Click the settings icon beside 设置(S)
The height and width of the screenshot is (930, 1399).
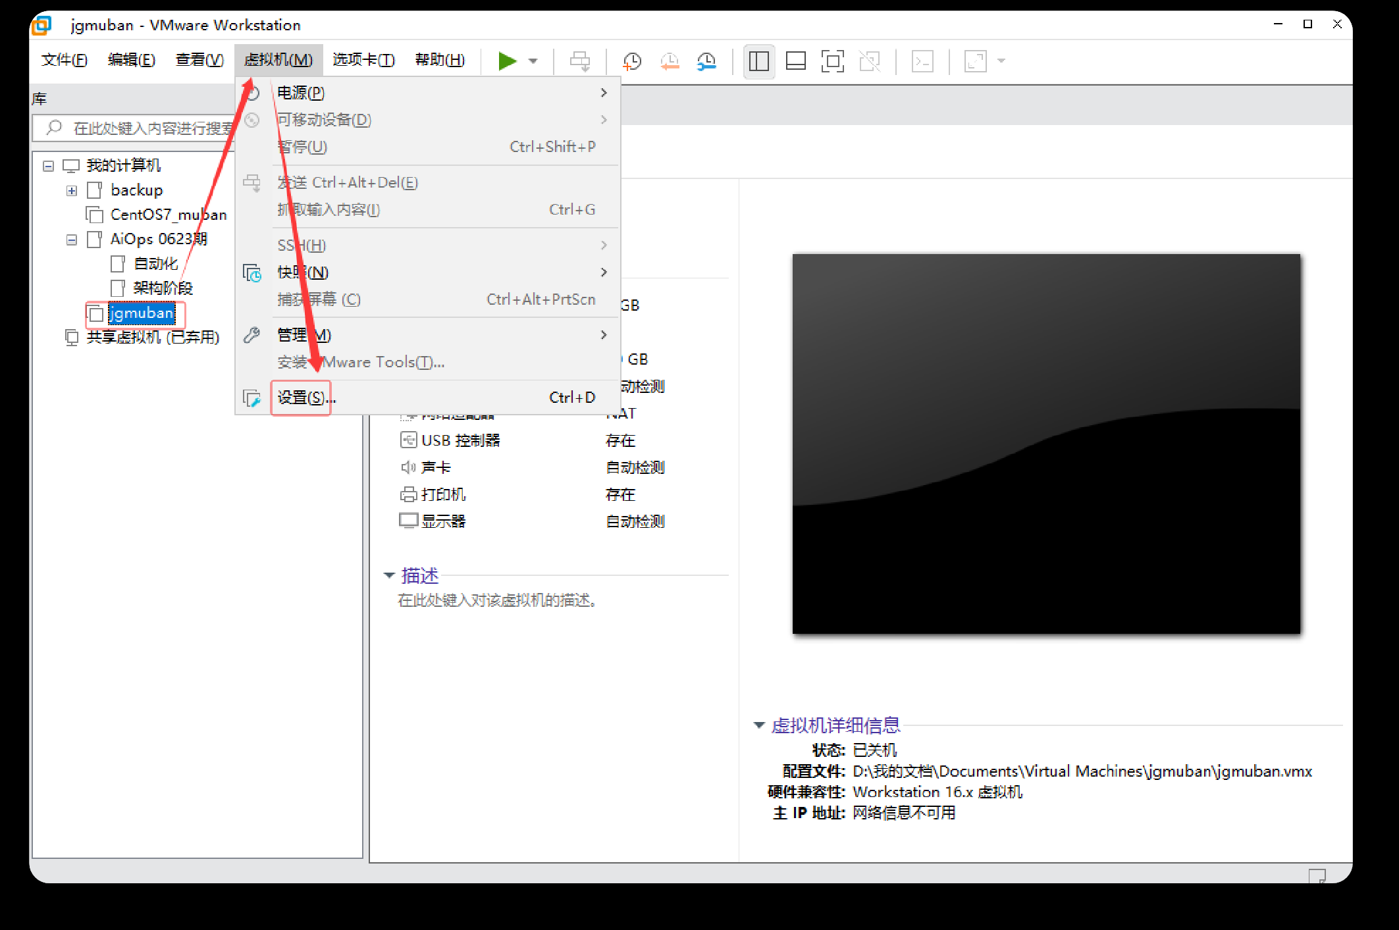252,398
